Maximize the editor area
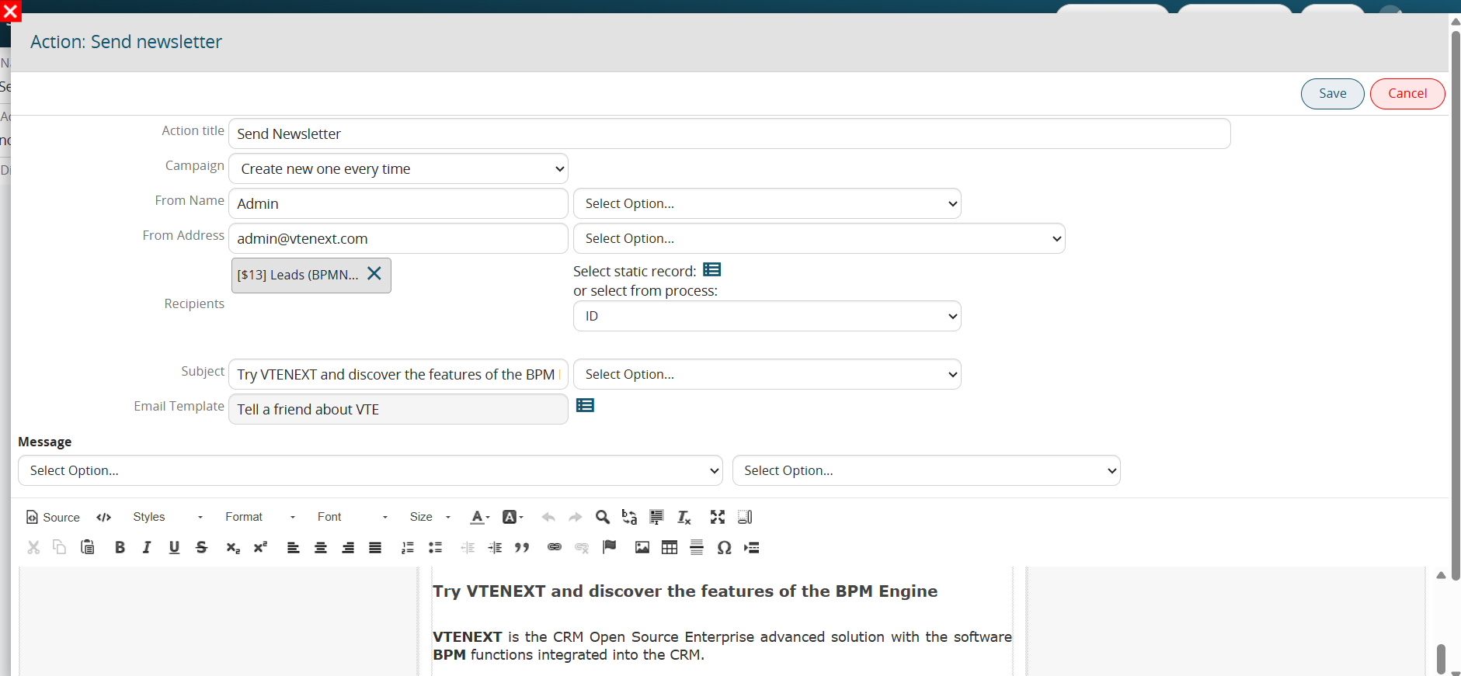The height and width of the screenshot is (676, 1461). pos(718,517)
